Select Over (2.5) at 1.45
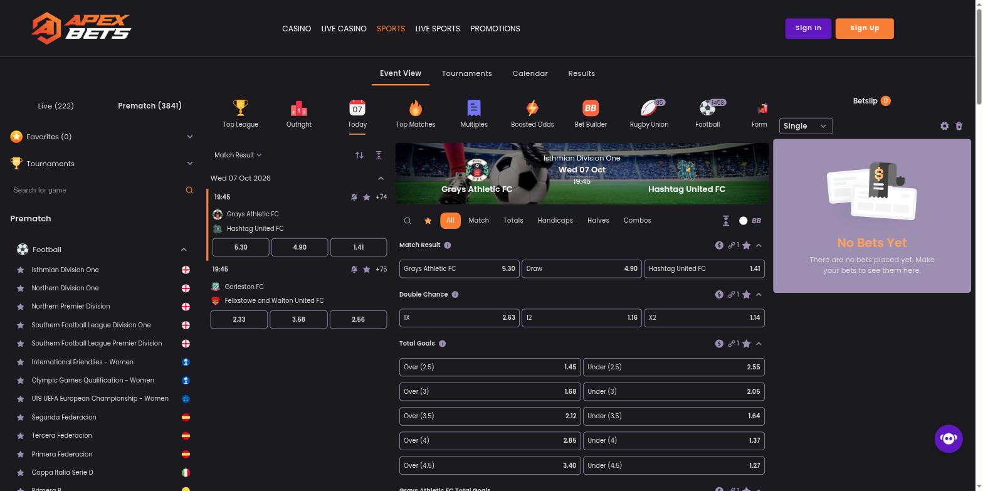This screenshot has height=491, width=983. [x=490, y=367]
